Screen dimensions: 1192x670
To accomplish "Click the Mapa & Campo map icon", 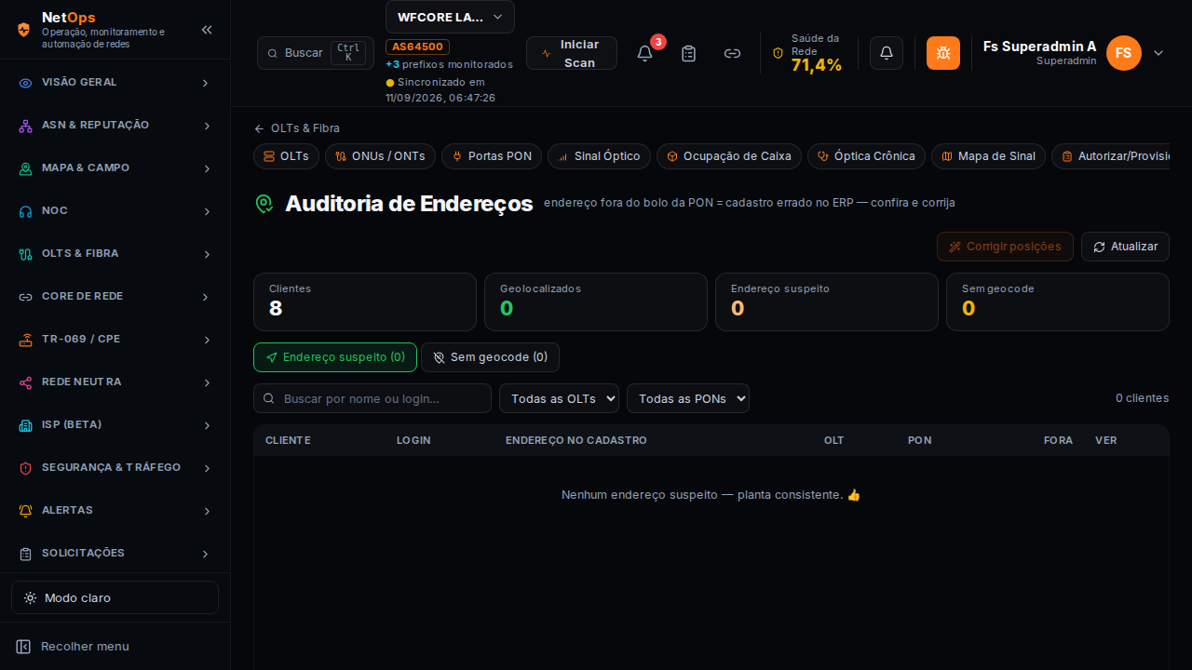I will coord(26,168).
